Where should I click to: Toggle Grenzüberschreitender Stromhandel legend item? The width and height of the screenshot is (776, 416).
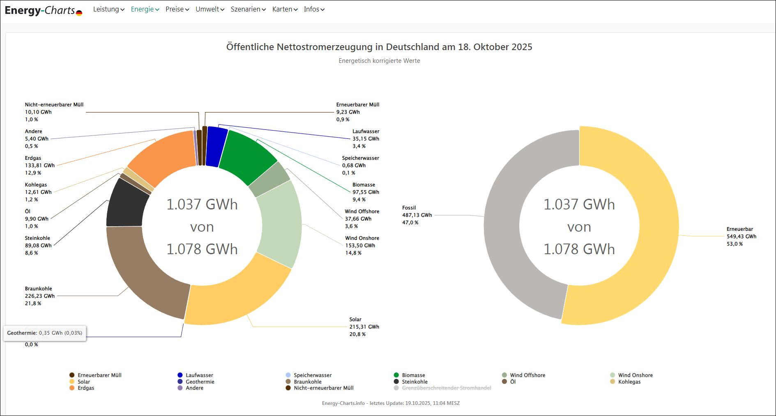(446, 388)
